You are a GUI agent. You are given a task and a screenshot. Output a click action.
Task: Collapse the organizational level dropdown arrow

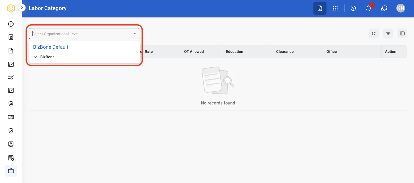coord(135,34)
